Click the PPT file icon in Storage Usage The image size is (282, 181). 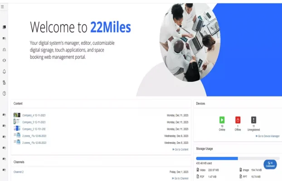pos(241,176)
